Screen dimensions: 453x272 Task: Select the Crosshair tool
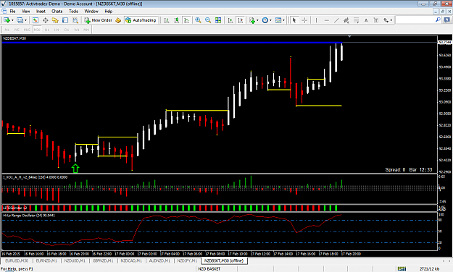(x=304, y=20)
